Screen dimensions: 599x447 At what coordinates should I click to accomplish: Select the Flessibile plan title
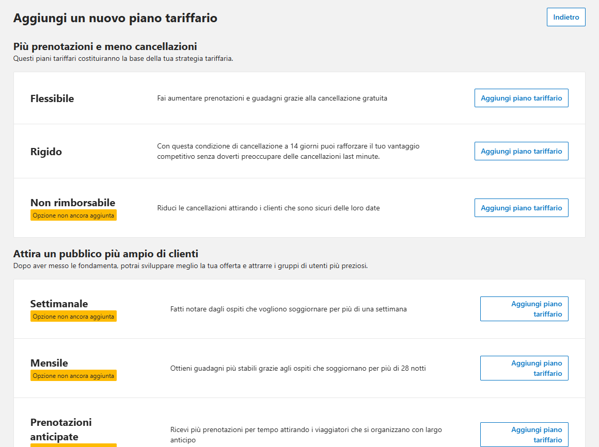[x=52, y=98]
